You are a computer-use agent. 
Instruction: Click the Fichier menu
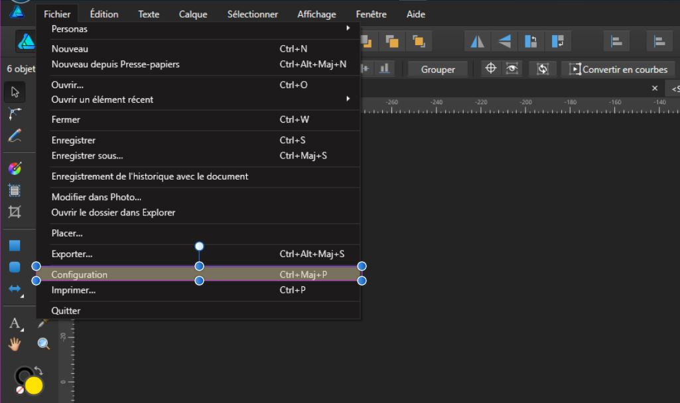coord(57,15)
